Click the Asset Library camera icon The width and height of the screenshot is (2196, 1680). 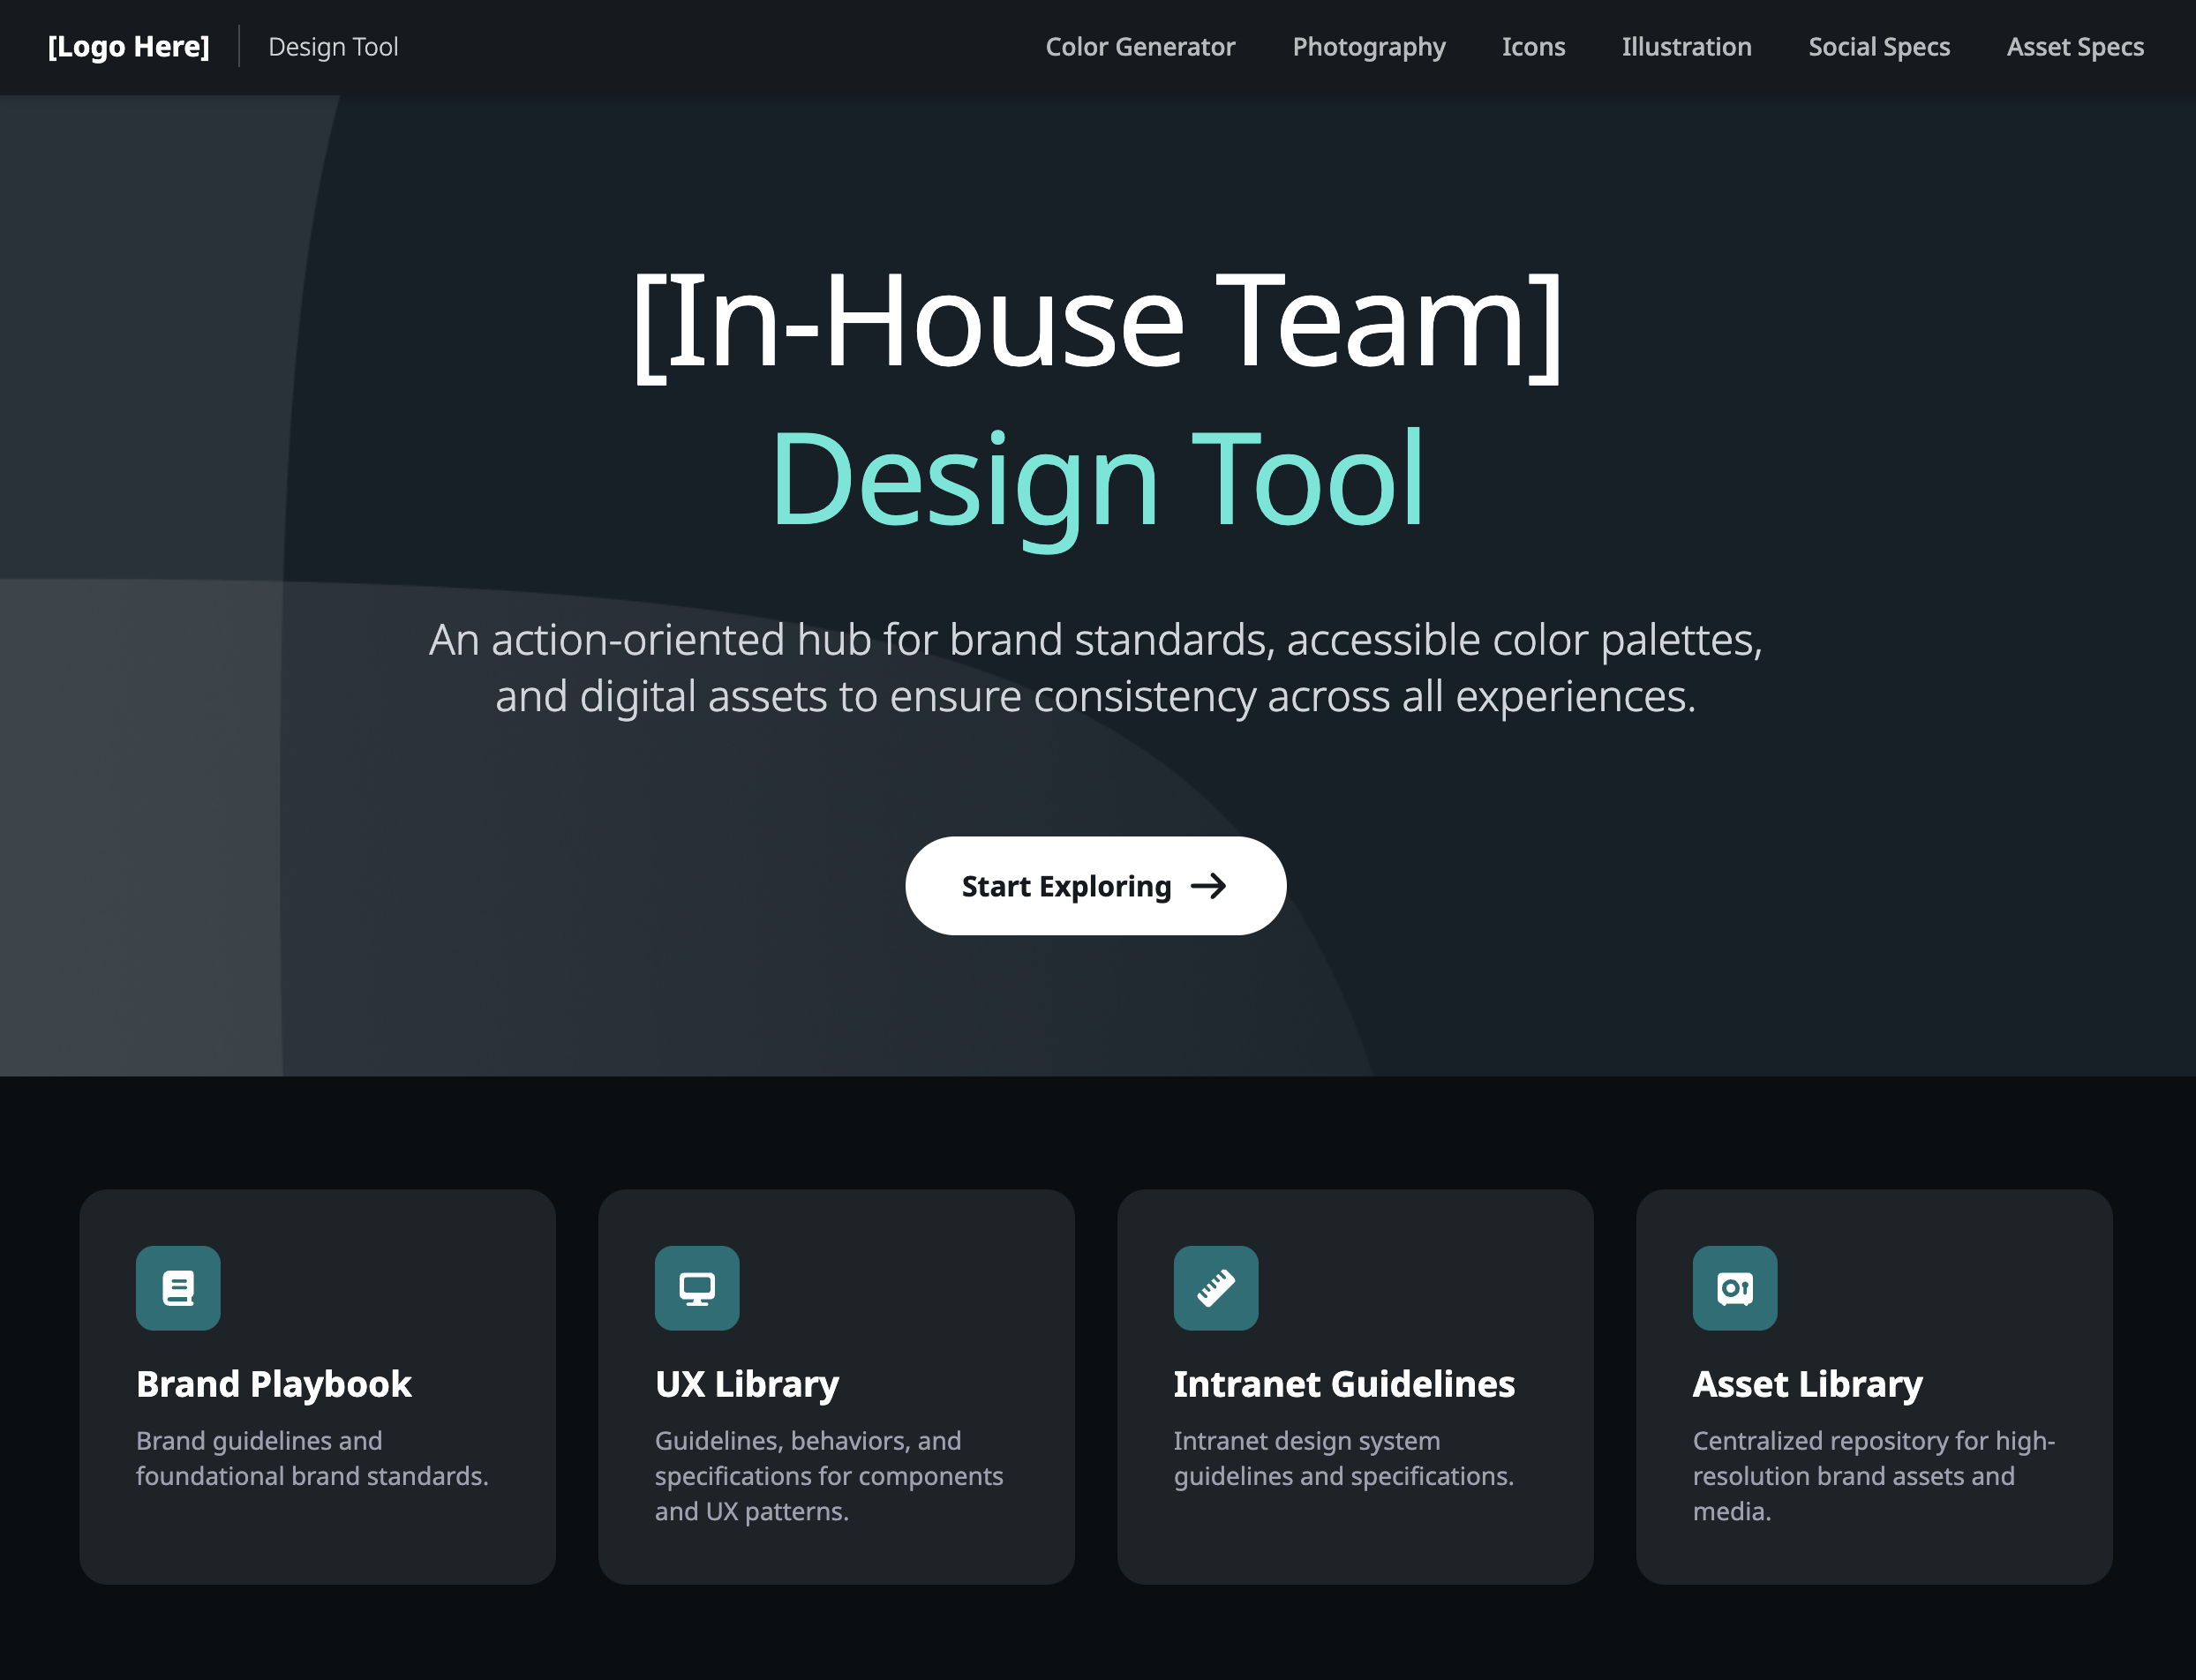(x=1733, y=1288)
